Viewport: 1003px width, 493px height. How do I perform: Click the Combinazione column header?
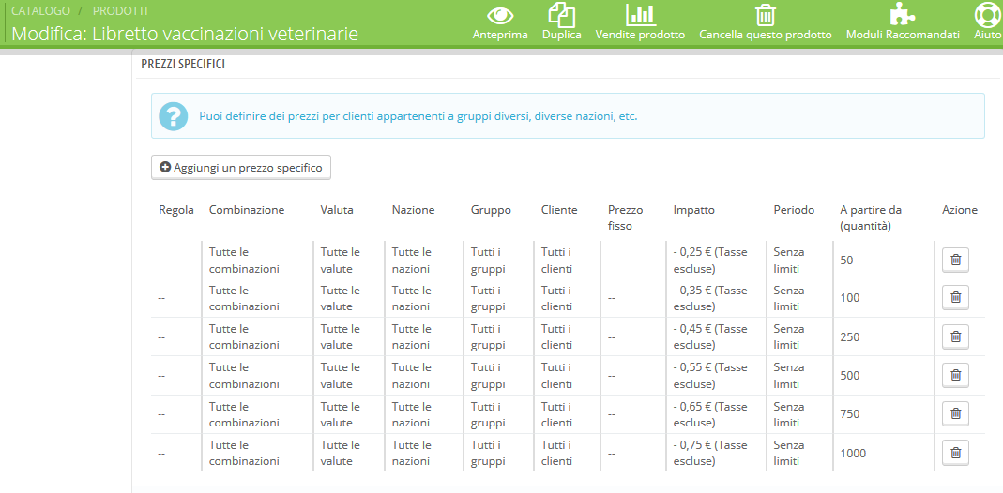tap(247, 209)
